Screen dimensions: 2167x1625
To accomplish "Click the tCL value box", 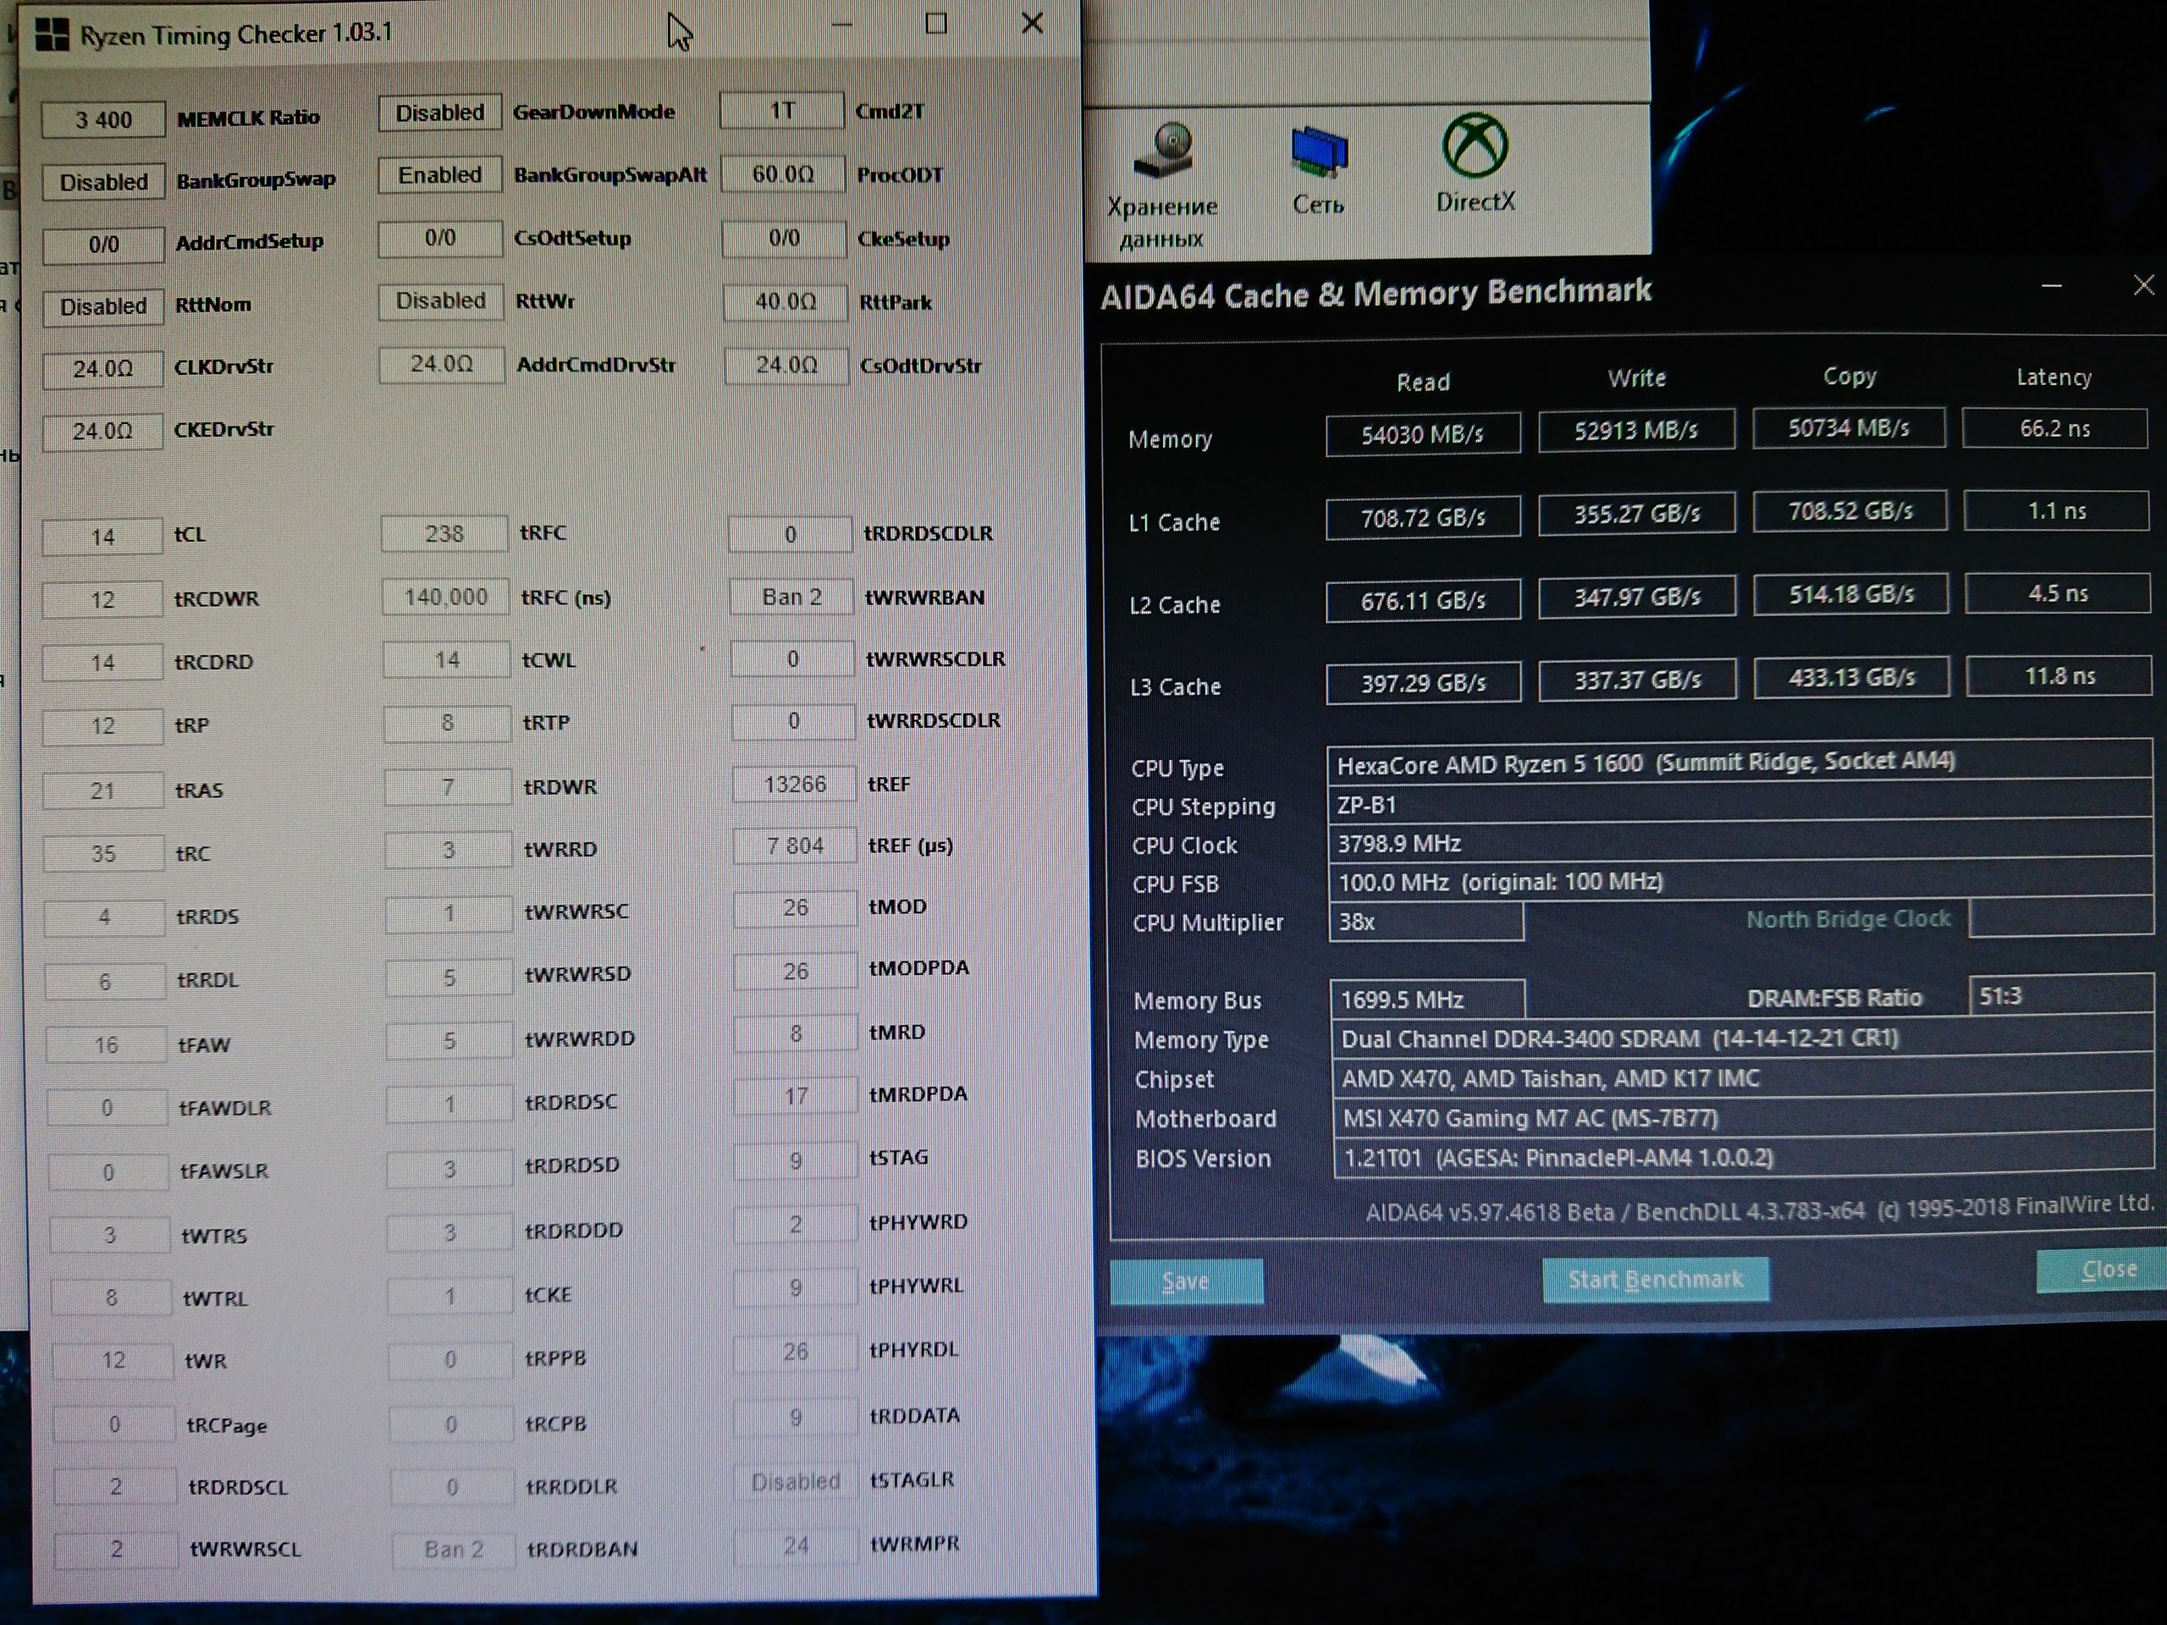I will tap(103, 537).
